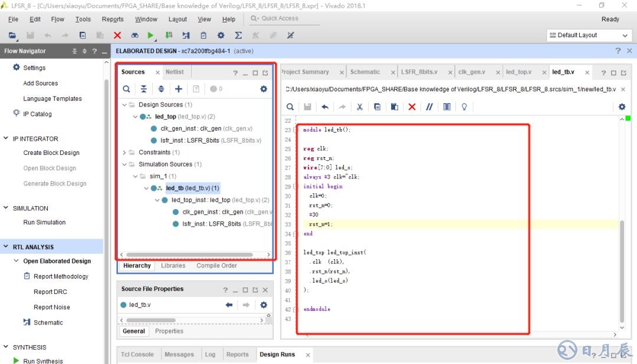Collapse all items in the Sources panel
The width and height of the screenshot is (637, 364).
point(144,89)
